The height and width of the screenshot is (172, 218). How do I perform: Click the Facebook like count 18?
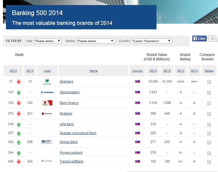tap(212, 38)
